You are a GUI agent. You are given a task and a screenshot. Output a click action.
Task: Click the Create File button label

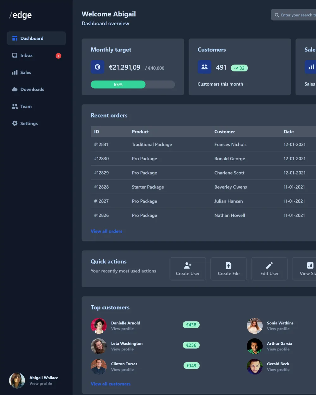point(228,274)
